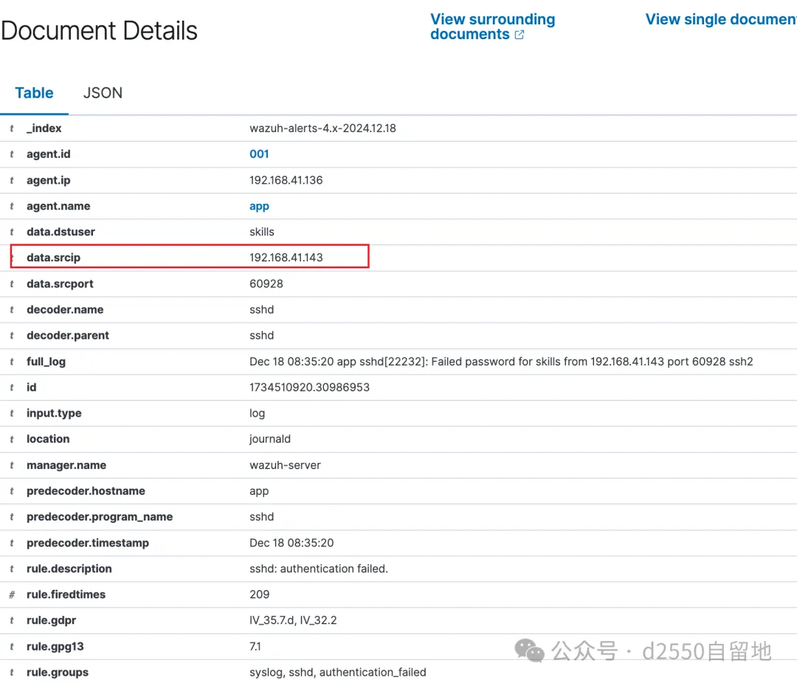Open agent ID 001 link
The height and width of the screenshot is (683, 797).
[259, 154]
